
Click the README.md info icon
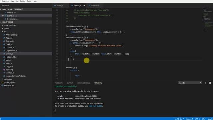coord(2,85)
